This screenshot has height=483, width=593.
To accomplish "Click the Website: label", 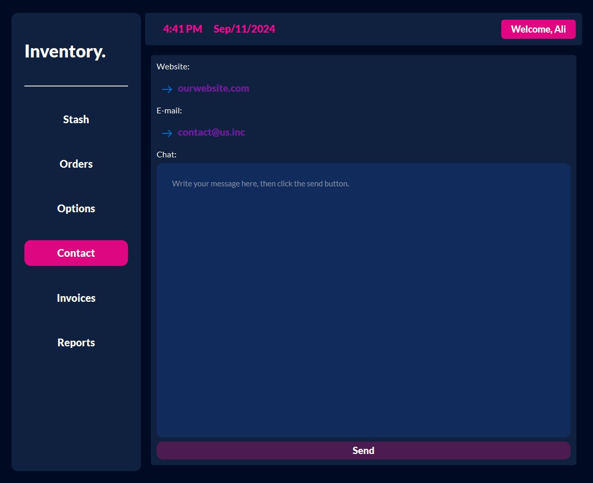I will coord(173,66).
